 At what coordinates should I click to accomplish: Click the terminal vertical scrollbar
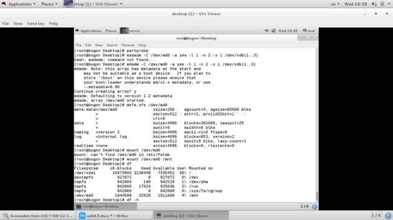pyautogui.click(x=317, y=196)
